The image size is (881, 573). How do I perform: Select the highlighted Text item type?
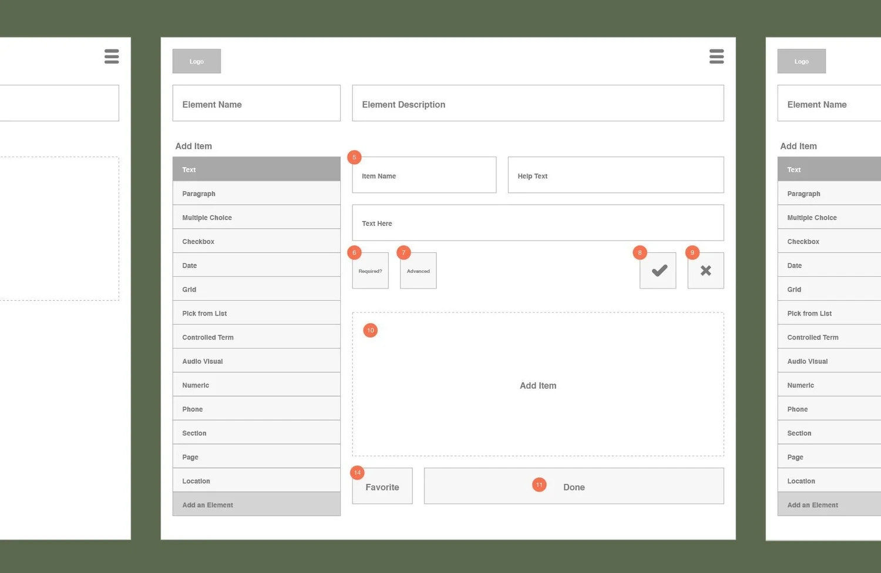[256, 169]
